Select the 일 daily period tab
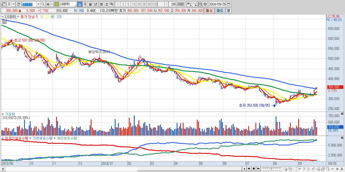 point(80,4)
